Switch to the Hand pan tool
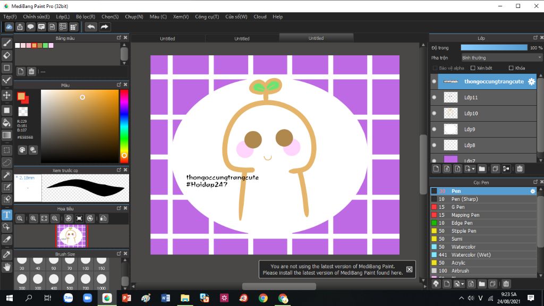The height and width of the screenshot is (306, 544). pos(6,267)
